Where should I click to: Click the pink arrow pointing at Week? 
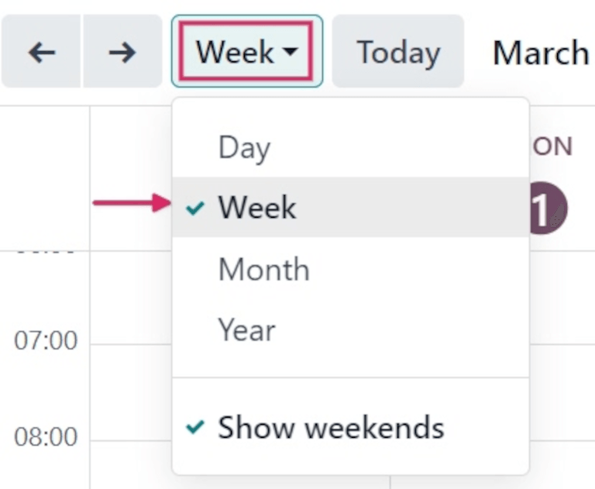pos(130,204)
